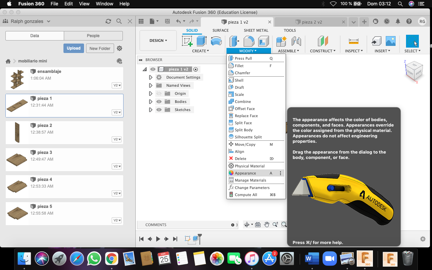
Task: Open Google Chrome from the Dock
Action: click(111, 259)
